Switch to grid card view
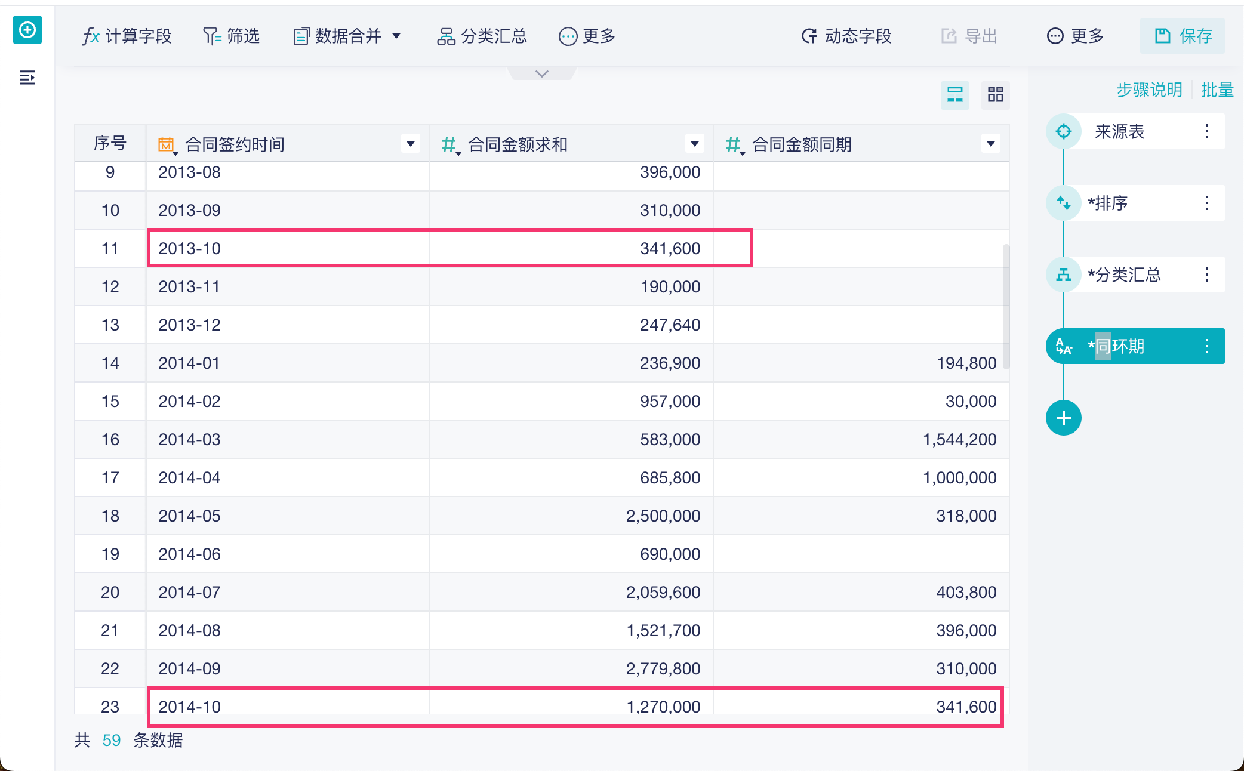Viewport: 1244px width, 771px height. (995, 94)
